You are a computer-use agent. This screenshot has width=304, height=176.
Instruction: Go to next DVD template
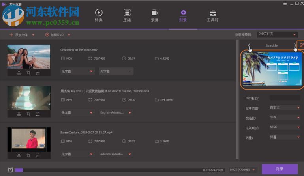click(295, 46)
